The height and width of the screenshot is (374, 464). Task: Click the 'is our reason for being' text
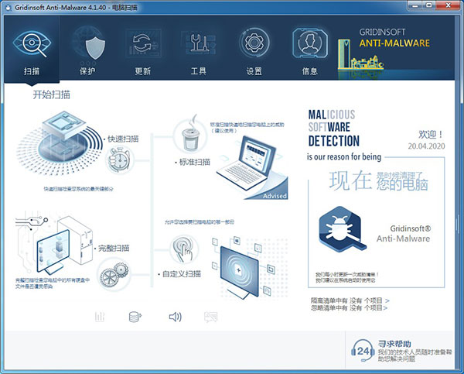point(344,156)
